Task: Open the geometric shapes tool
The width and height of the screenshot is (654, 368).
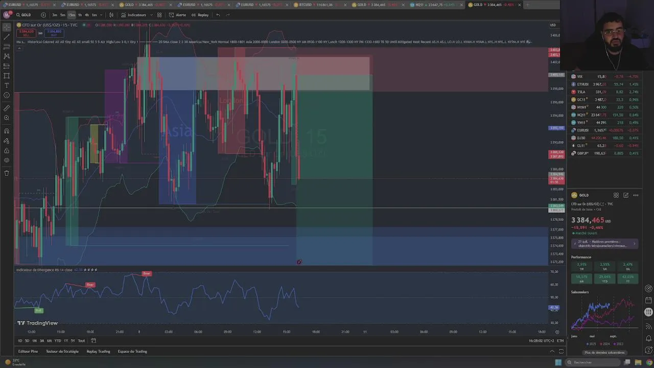Action: point(7,76)
